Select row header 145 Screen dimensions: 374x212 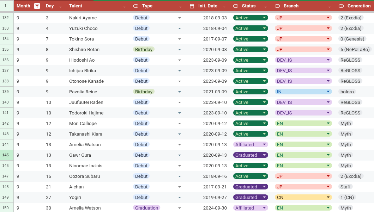pyautogui.click(x=6, y=155)
